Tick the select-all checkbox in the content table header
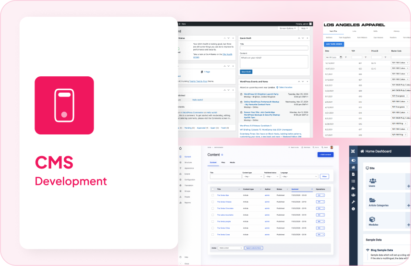Image resolution: width=411 pixels, height=266 pixels. coord(212,189)
